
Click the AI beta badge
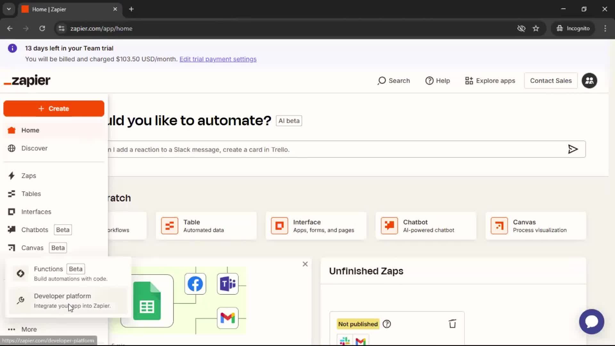point(289,121)
